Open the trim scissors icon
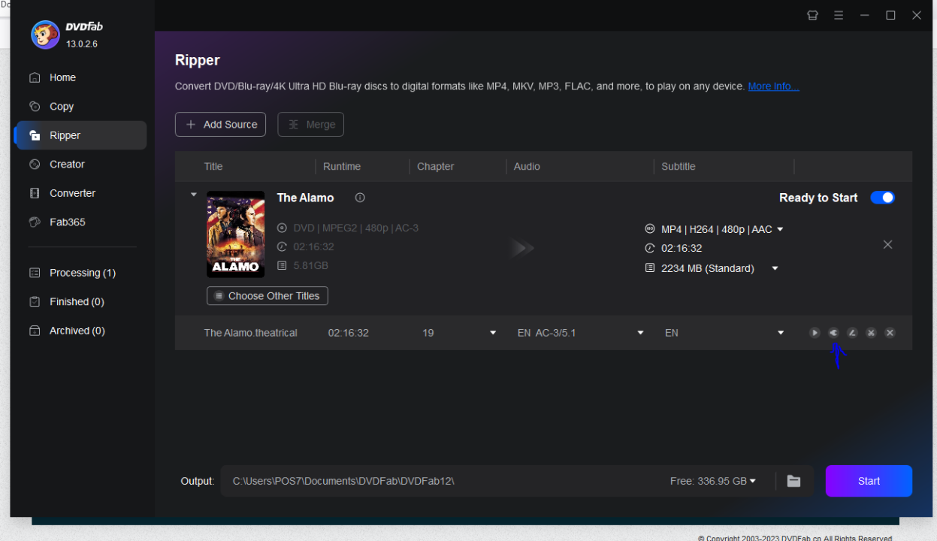Image resolution: width=937 pixels, height=541 pixels. click(871, 333)
